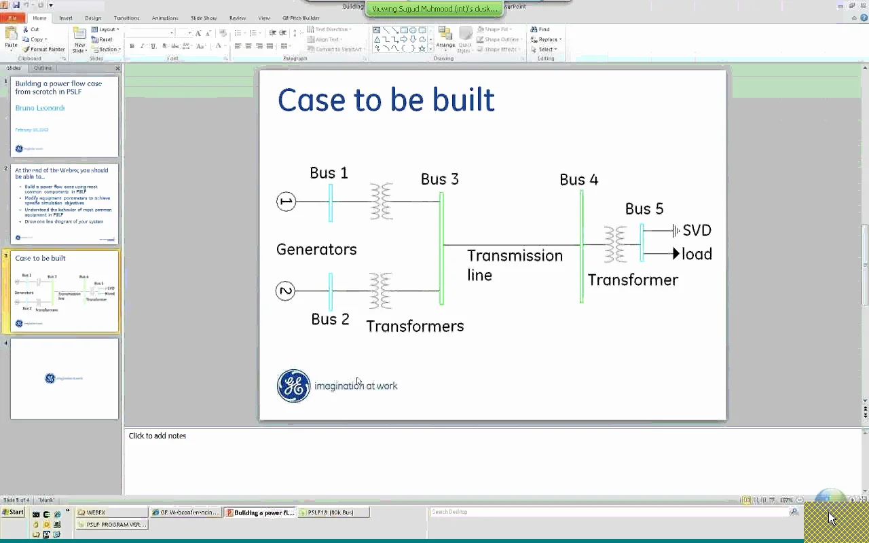
Task: Open the Select dropdown in Editing
Action: tap(544, 50)
